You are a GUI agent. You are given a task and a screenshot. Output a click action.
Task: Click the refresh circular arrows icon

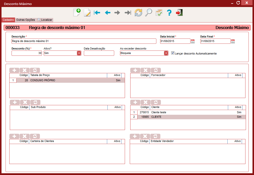coord(138,12)
